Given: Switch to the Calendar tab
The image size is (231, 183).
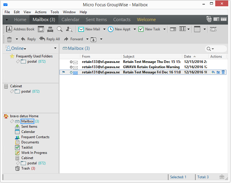Looking at the screenshot, I should coord(70,20).
